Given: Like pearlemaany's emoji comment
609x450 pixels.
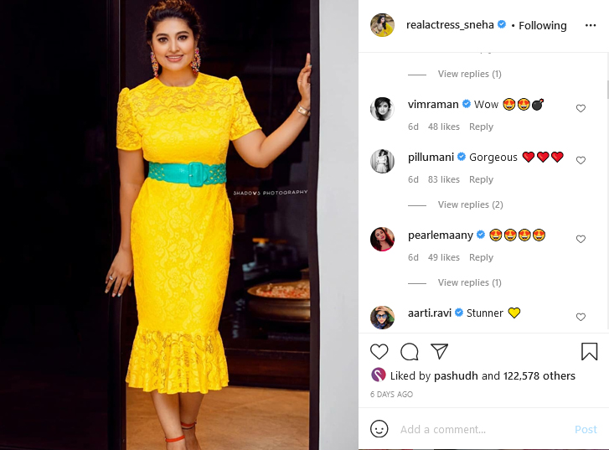Looking at the screenshot, I should [x=581, y=239].
